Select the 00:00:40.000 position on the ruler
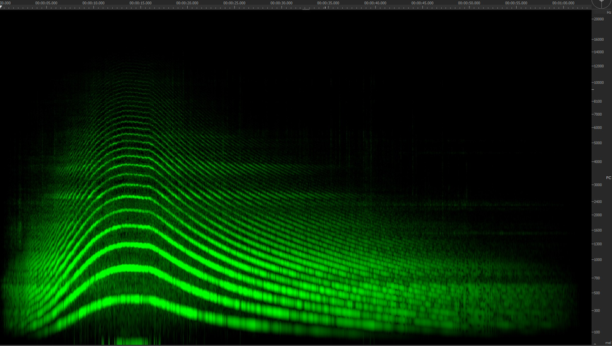 click(x=375, y=3)
